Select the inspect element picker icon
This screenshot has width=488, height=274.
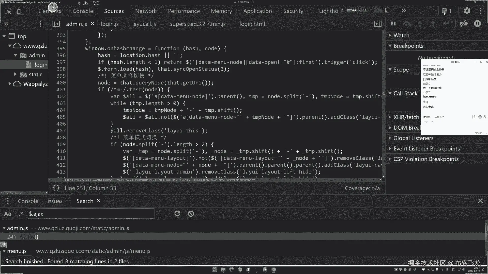[x=8, y=11]
